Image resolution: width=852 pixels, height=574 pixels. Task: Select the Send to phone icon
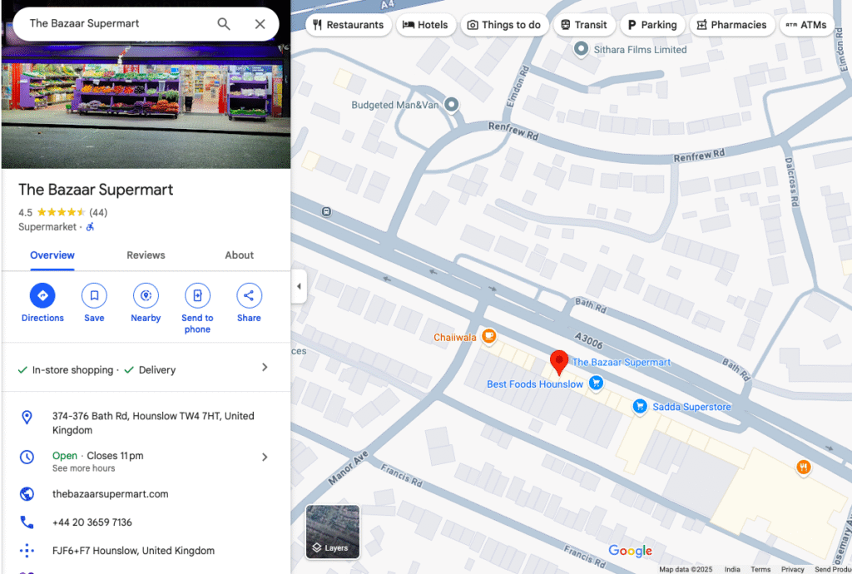(197, 295)
